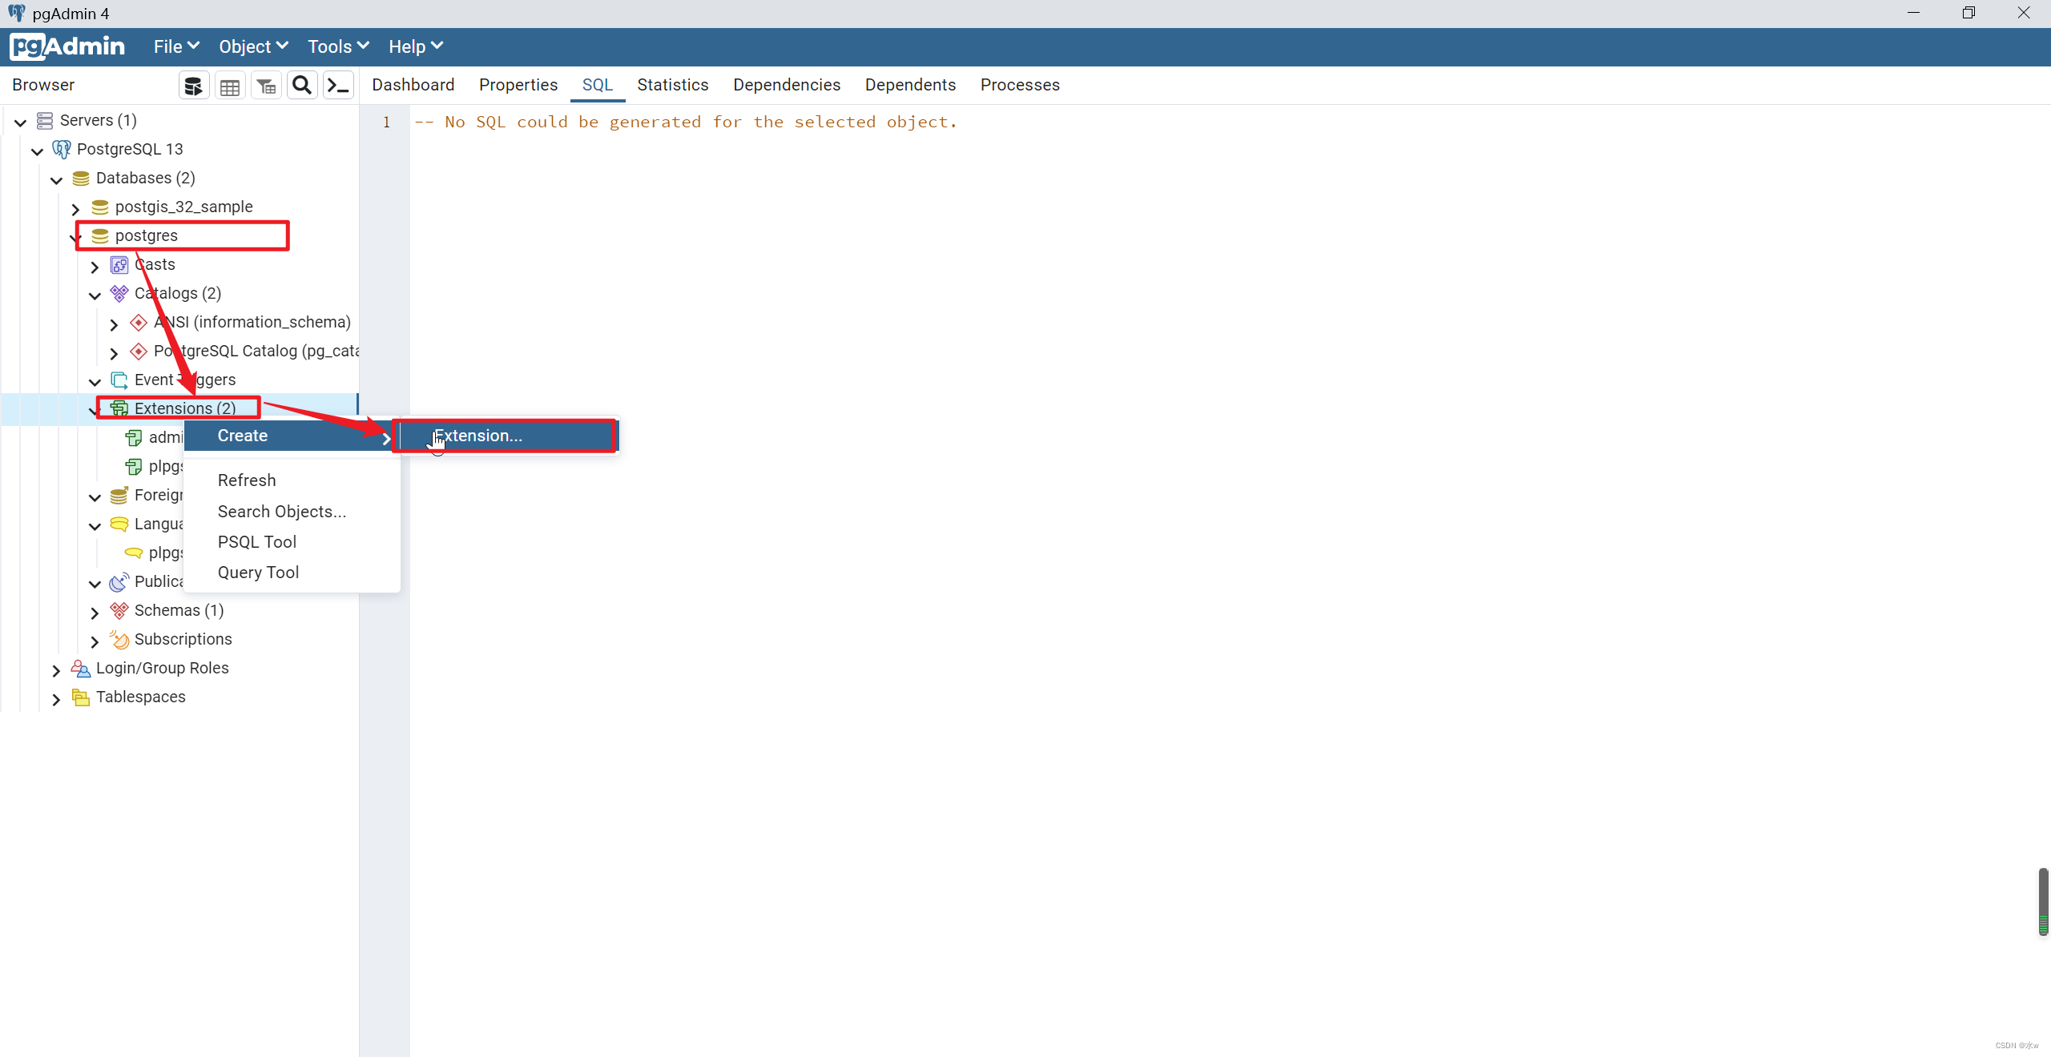Click the pgAdmin logo
The image size is (2051, 1057).
67,46
